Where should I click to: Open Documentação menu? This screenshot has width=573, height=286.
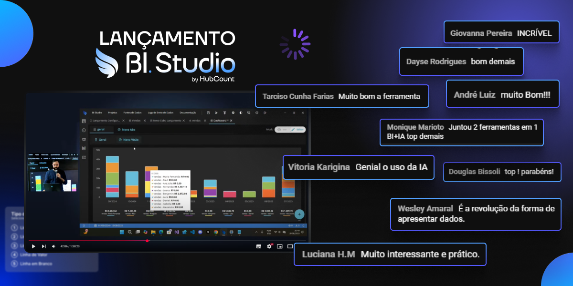[188, 112]
